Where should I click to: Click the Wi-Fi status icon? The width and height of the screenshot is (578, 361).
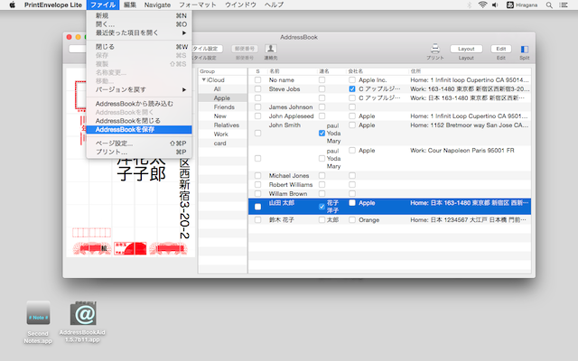click(x=482, y=5)
